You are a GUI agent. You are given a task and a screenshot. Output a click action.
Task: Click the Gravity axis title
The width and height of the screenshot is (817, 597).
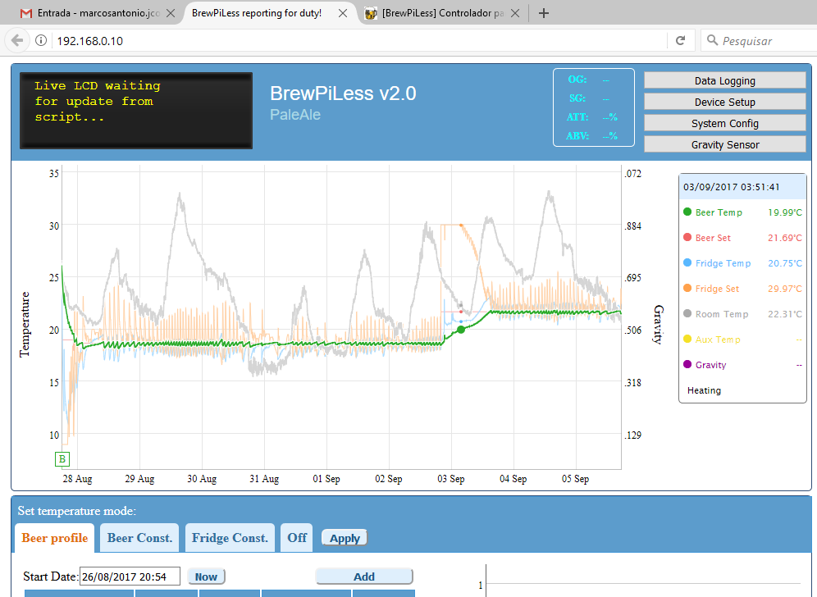click(x=659, y=325)
